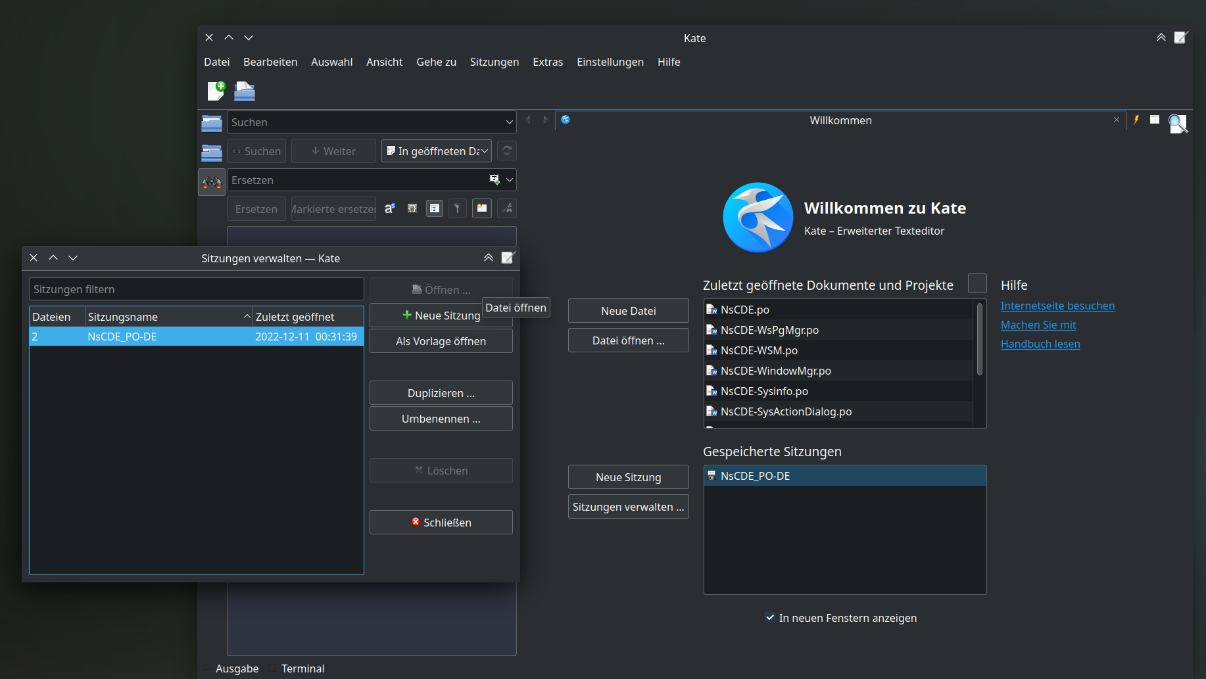Click the next tab arrow left of Willkommen
1206x679 pixels.
point(545,120)
